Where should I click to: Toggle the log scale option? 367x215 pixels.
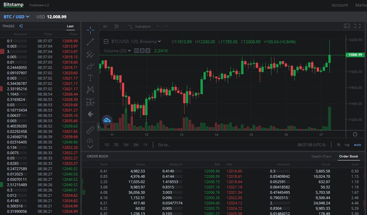(347, 145)
